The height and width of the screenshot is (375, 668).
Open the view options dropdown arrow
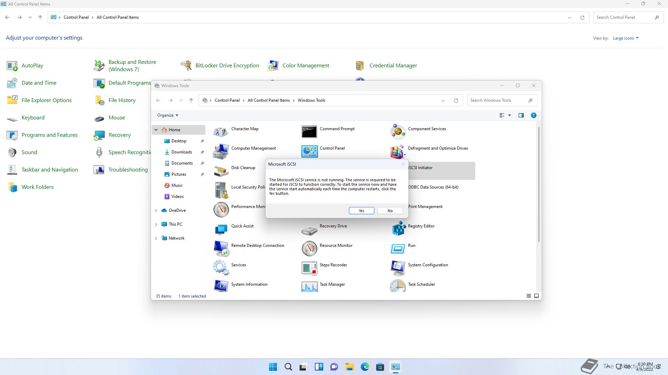(509, 115)
